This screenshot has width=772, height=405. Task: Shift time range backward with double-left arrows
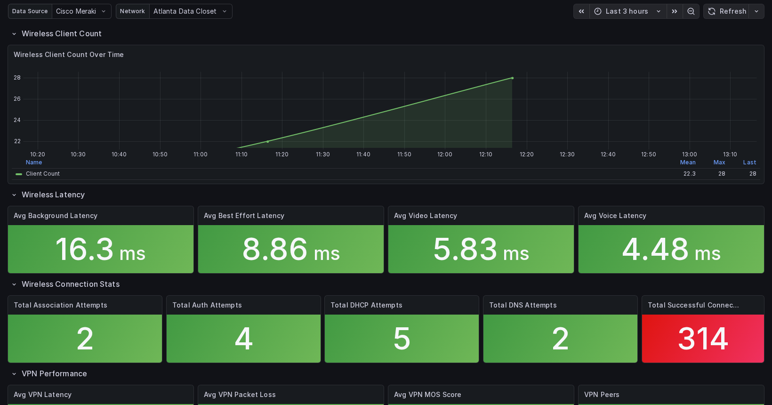point(581,11)
